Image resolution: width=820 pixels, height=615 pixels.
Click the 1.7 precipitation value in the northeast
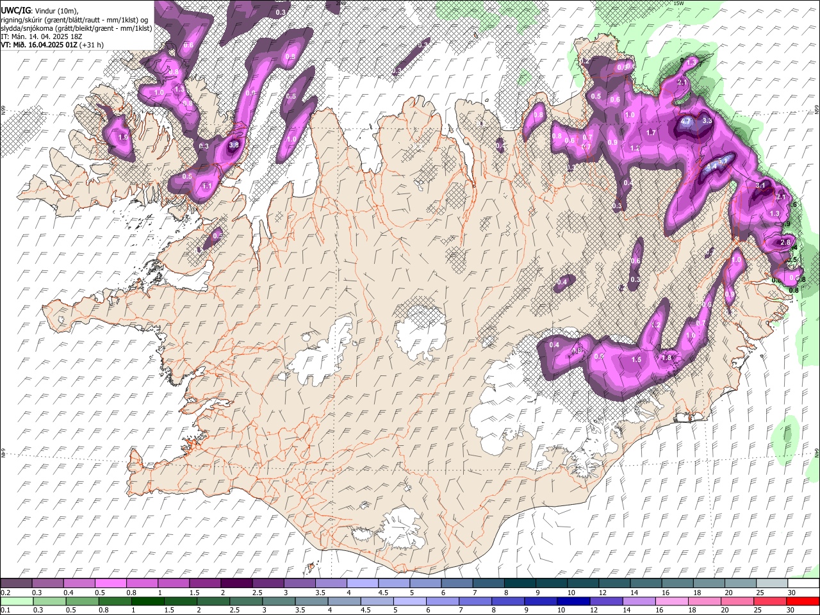[x=652, y=133]
